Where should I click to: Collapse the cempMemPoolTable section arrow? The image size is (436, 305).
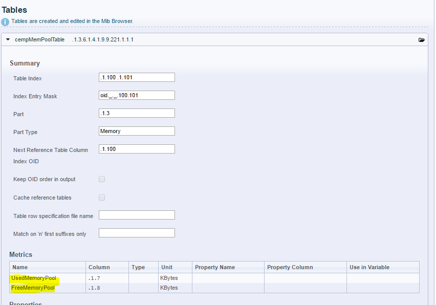click(8, 39)
